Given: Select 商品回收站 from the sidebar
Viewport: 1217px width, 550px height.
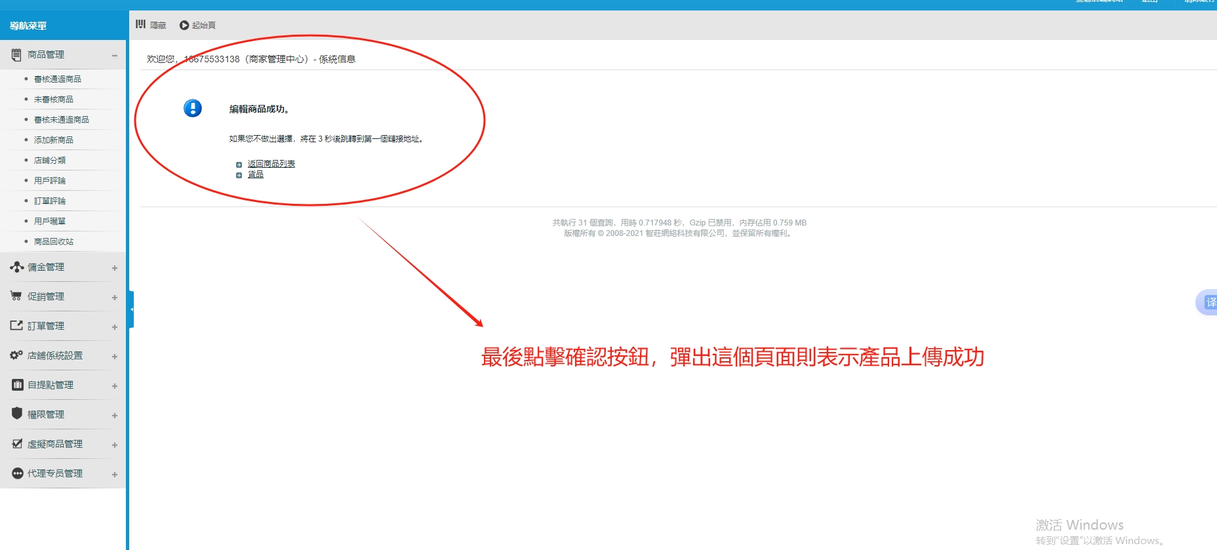Looking at the screenshot, I should pos(54,242).
